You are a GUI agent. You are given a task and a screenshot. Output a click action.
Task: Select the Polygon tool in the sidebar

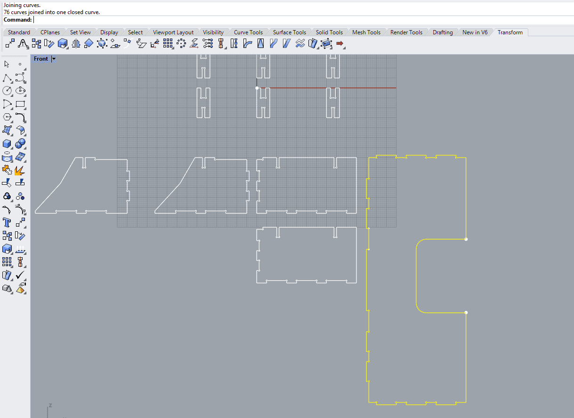point(7,117)
